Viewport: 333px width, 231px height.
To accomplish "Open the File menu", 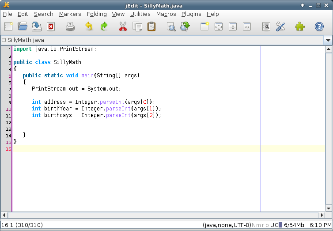I will tap(8, 14).
